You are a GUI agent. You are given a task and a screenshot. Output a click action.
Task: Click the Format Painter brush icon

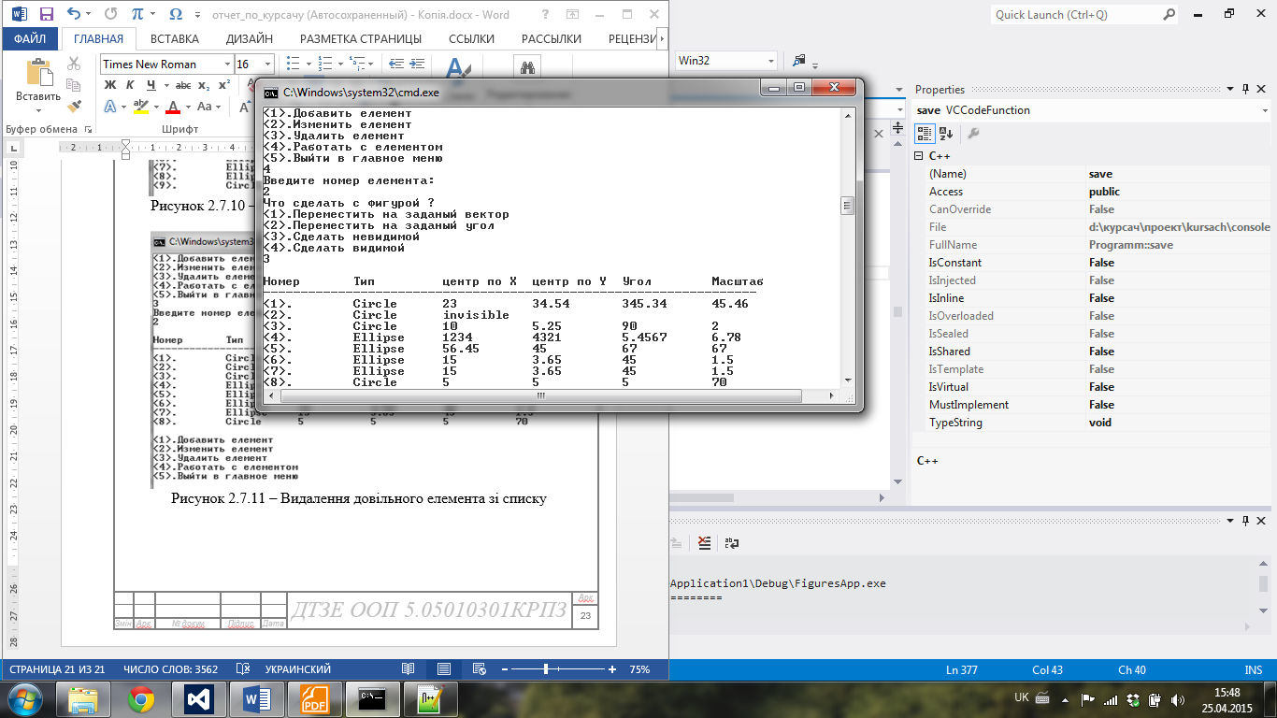tap(75, 107)
